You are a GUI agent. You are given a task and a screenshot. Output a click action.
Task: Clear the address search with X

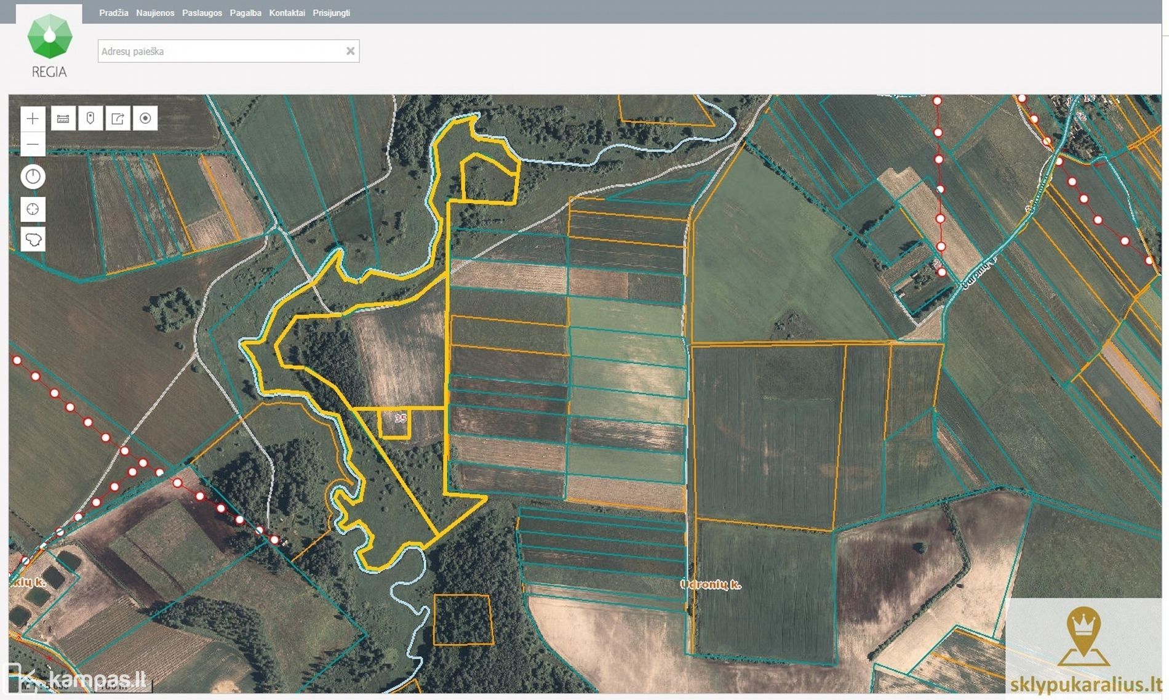(350, 52)
